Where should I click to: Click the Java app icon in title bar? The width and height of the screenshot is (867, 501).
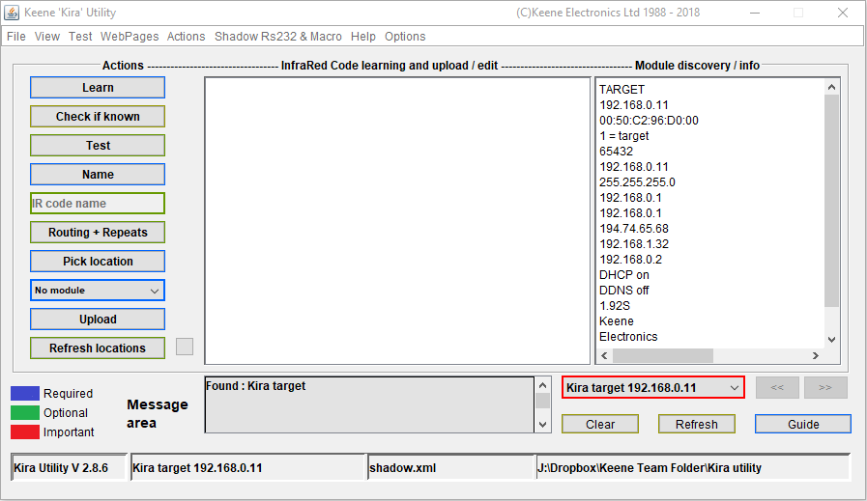click(x=13, y=13)
